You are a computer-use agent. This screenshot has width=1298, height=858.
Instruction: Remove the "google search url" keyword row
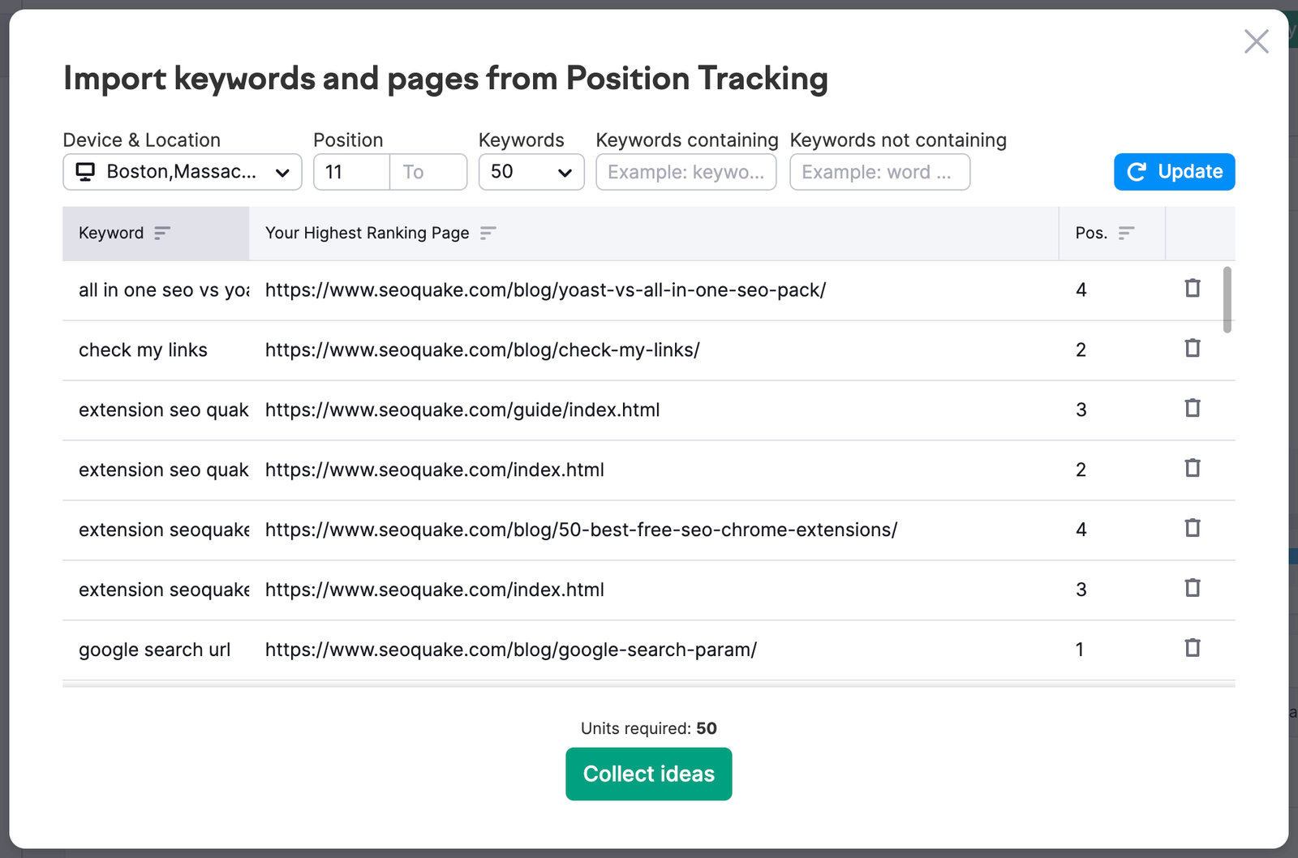1192,648
